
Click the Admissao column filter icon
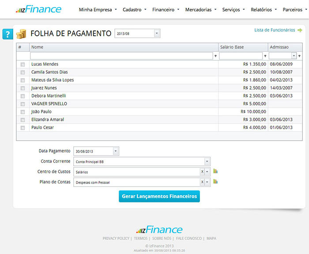click(x=299, y=56)
